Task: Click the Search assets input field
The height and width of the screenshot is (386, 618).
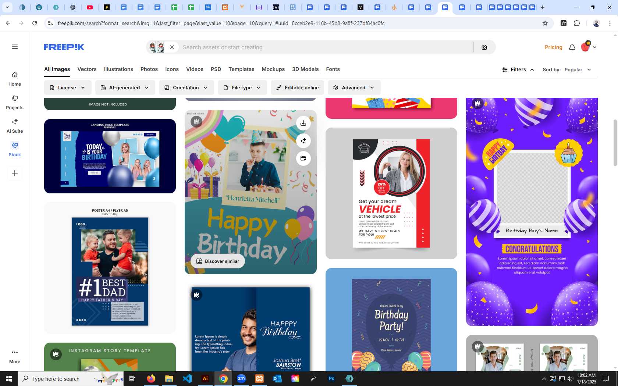Action: pos(326,47)
